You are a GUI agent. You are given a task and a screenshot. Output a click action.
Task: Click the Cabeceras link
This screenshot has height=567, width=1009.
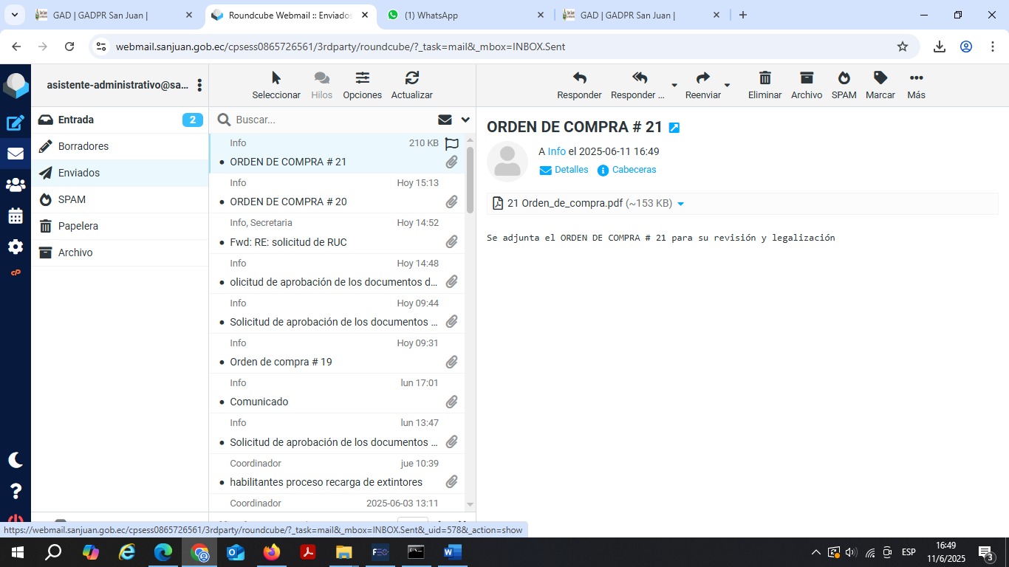pyautogui.click(x=634, y=170)
